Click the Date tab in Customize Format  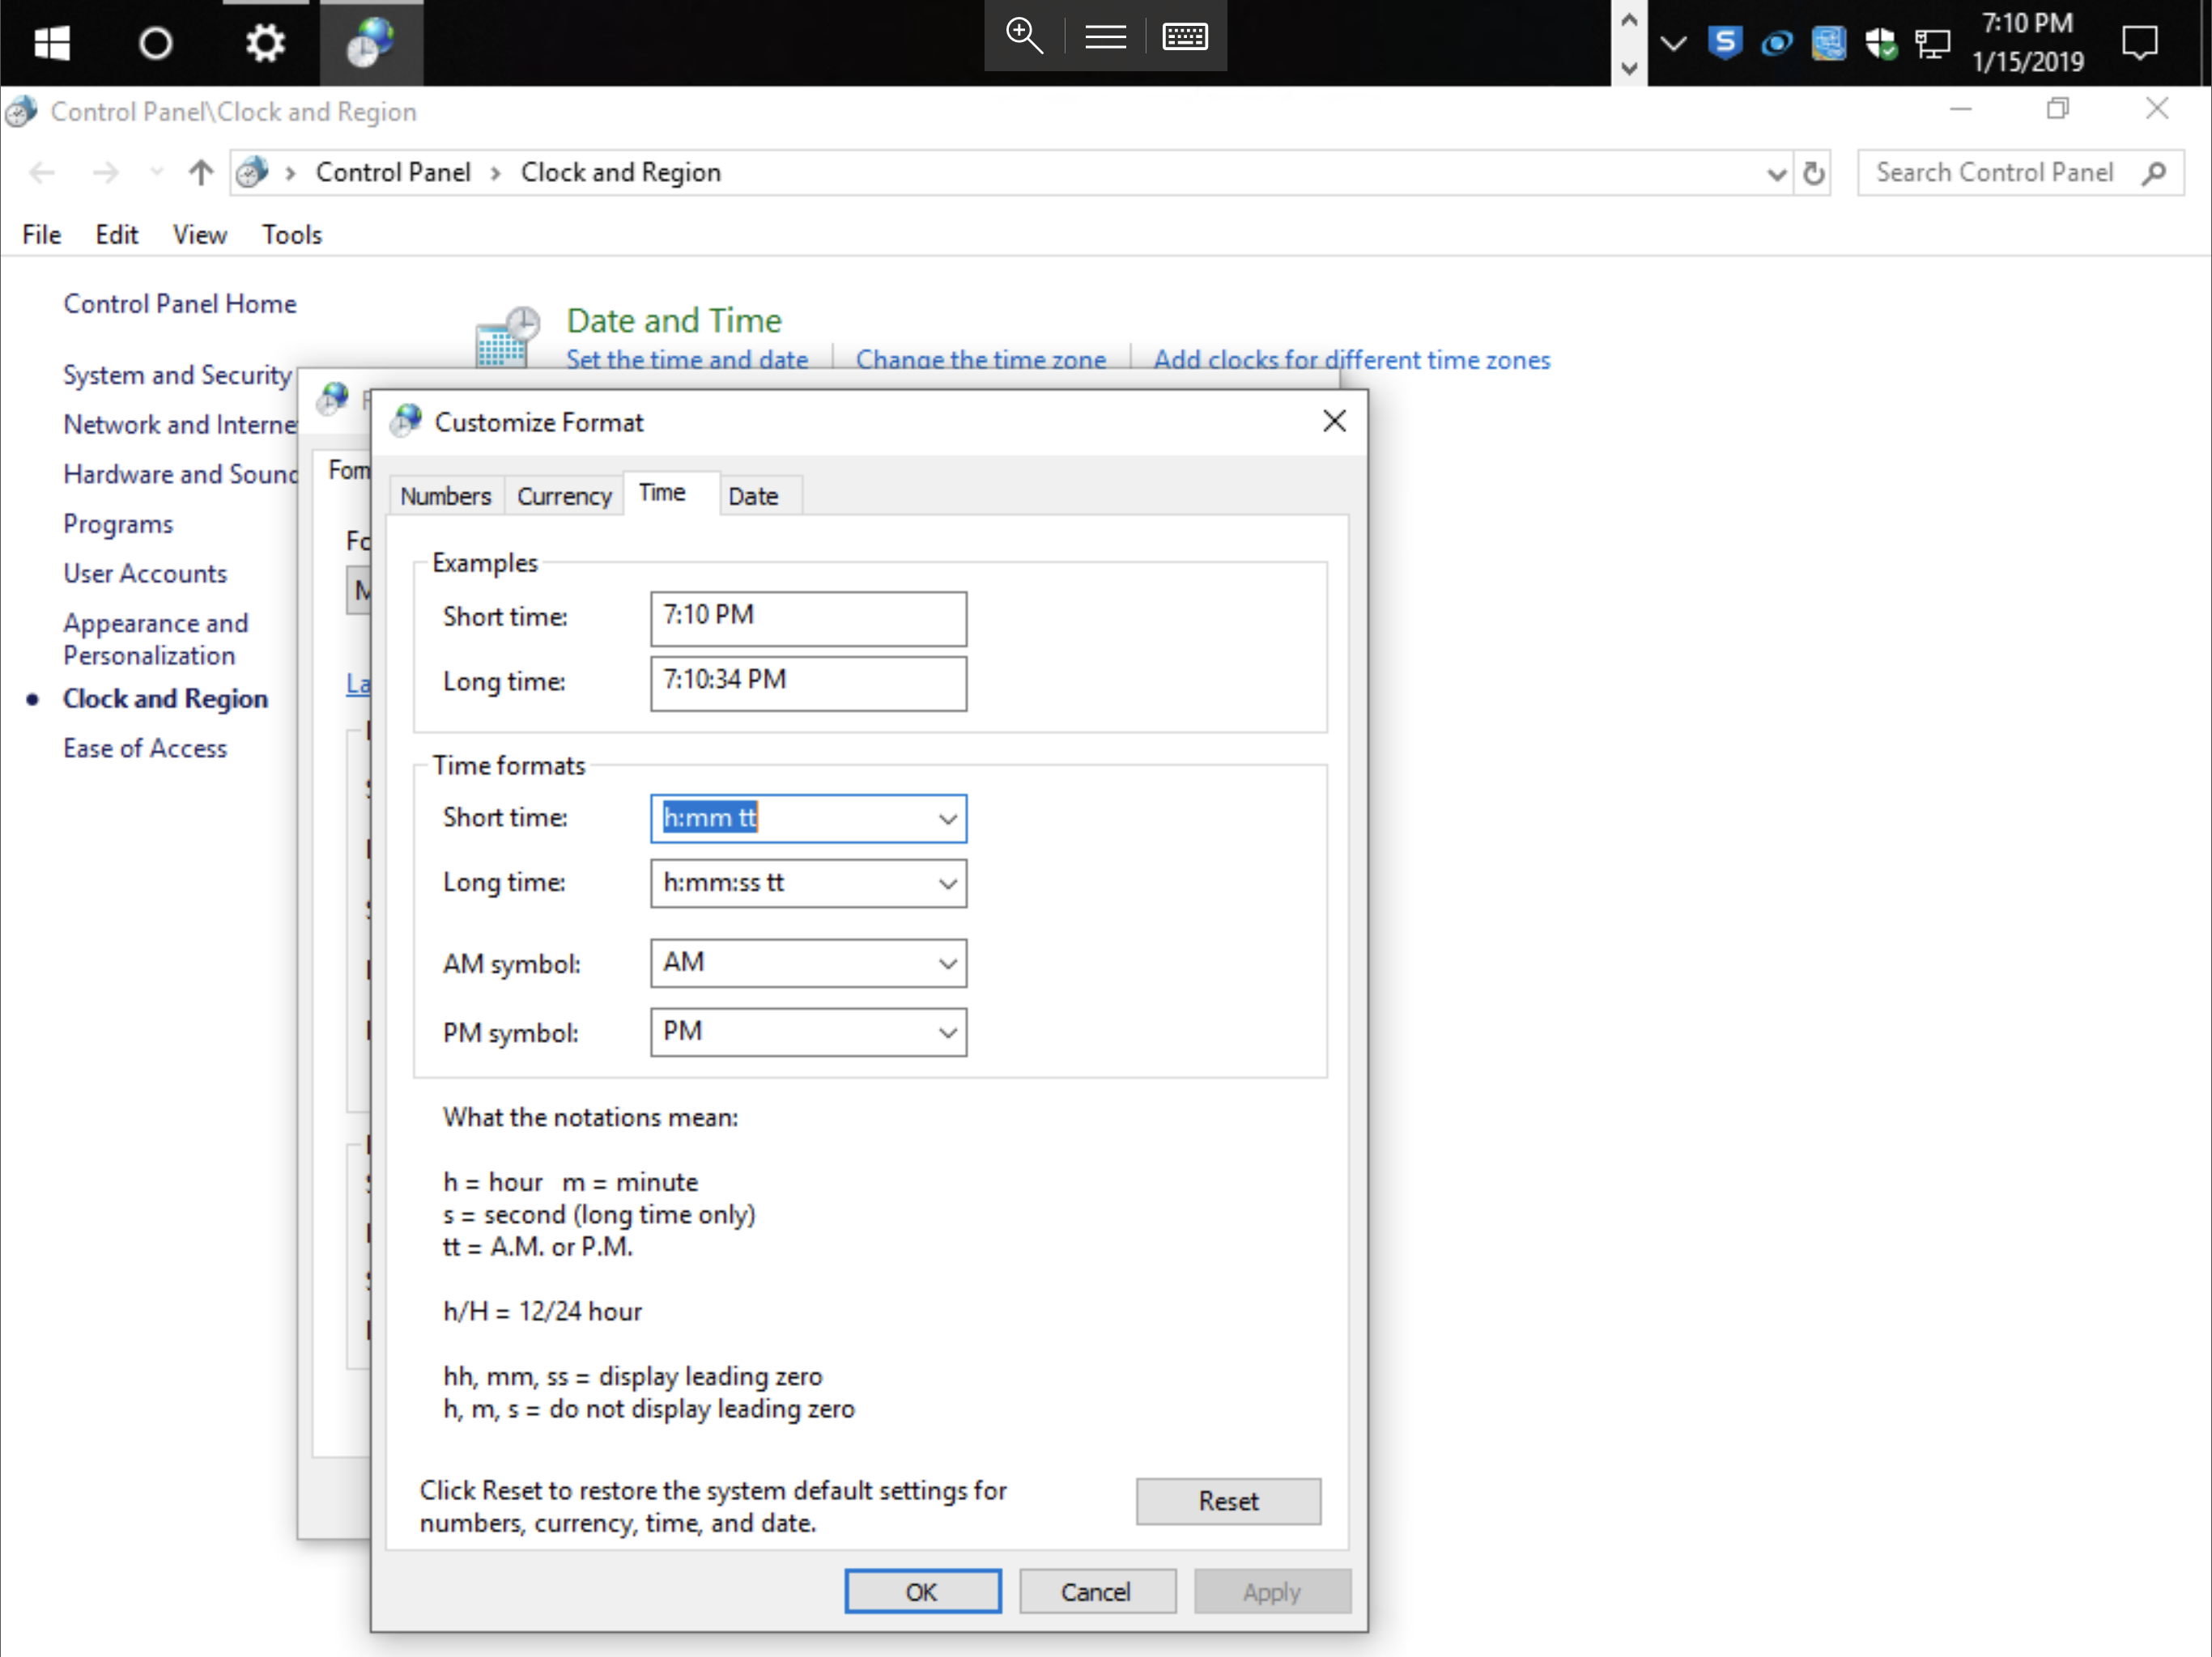click(x=752, y=496)
